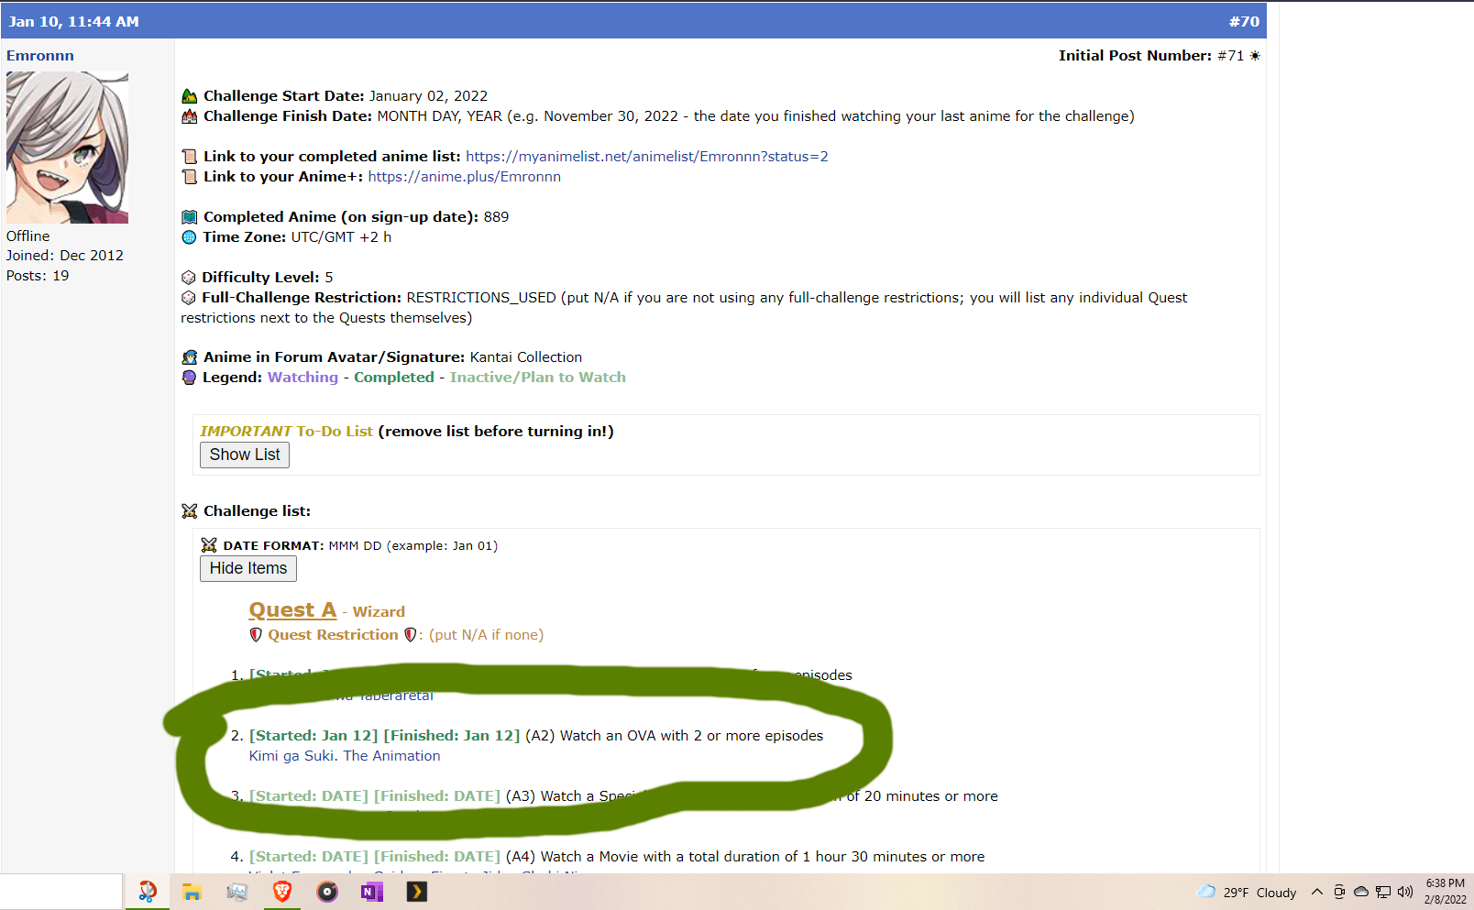Open the Kimi ga Suki. The Animation entry
The height and width of the screenshot is (910, 1474).
tap(345, 756)
